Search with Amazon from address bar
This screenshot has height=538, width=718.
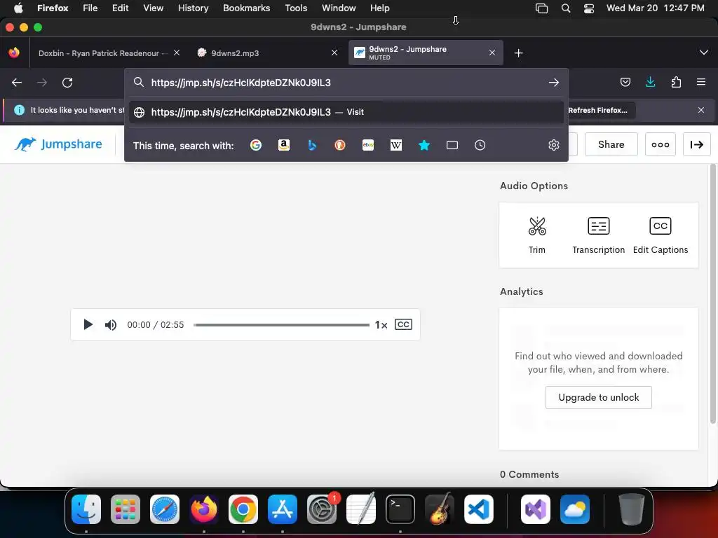[x=284, y=145]
